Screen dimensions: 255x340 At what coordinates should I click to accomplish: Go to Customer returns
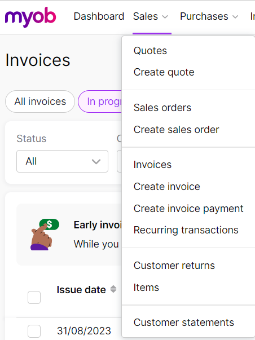[174, 266]
